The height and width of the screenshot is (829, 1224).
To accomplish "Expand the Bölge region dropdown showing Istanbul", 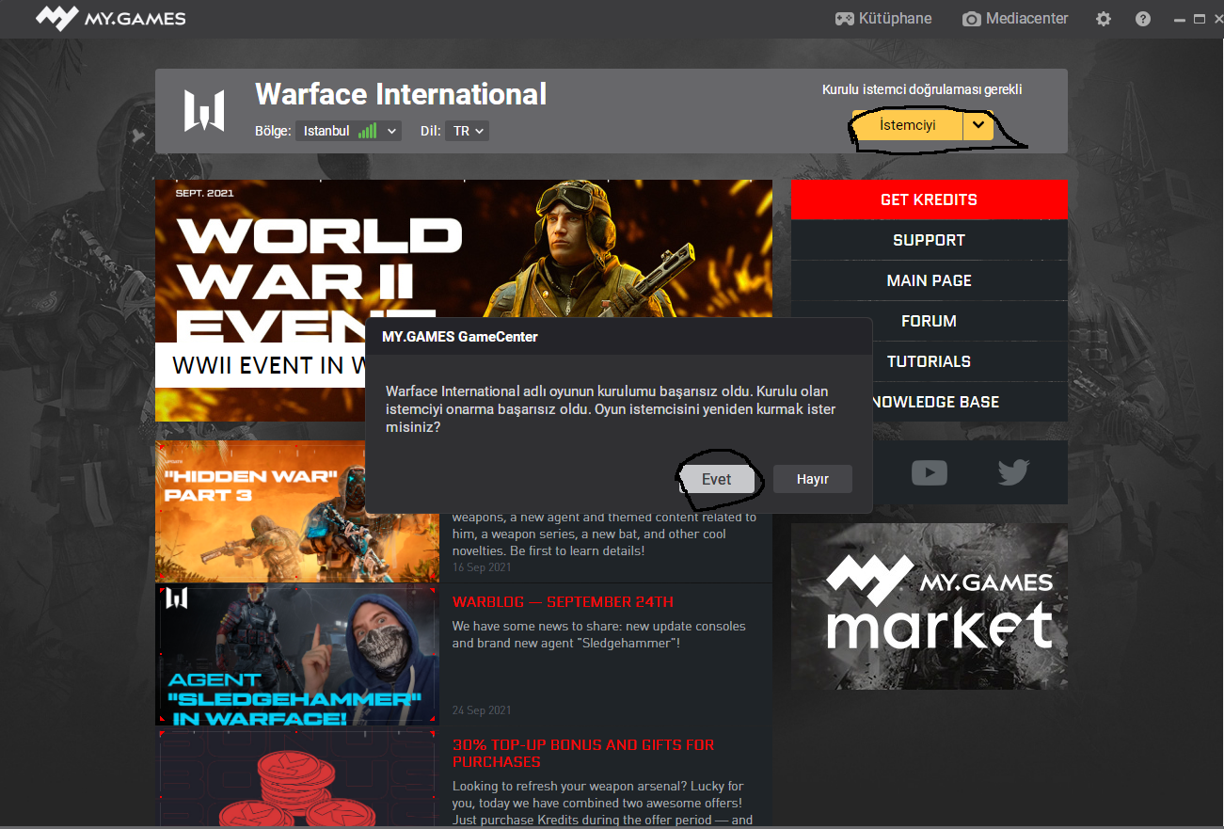I will pyautogui.click(x=349, y=131).
